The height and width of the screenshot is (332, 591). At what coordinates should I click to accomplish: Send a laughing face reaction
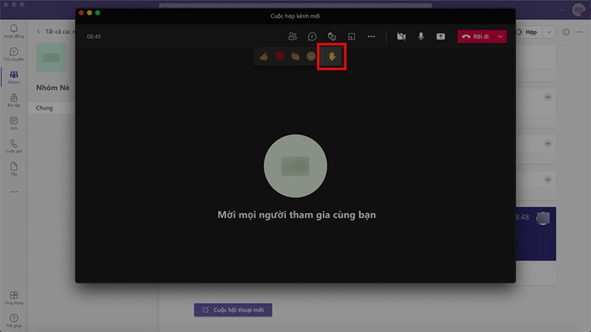point(311,57)
